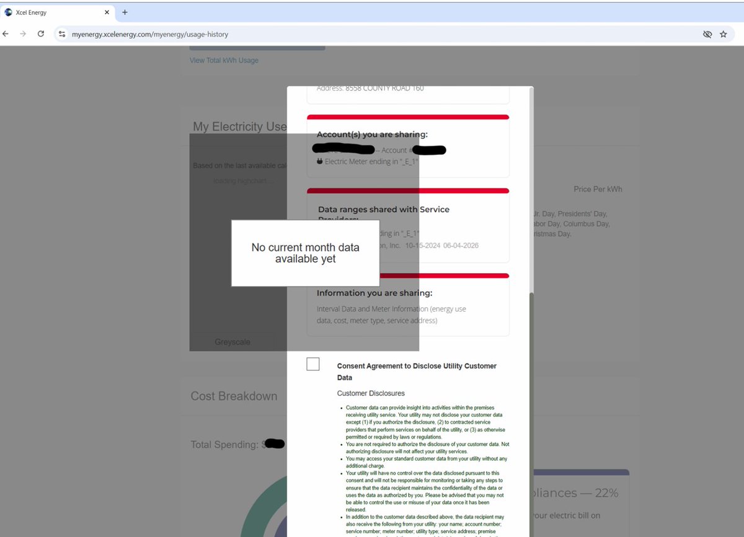This screenshot has width=744, height=537.
Task: Open site information icon in address bar
Action: pos(62,34)
